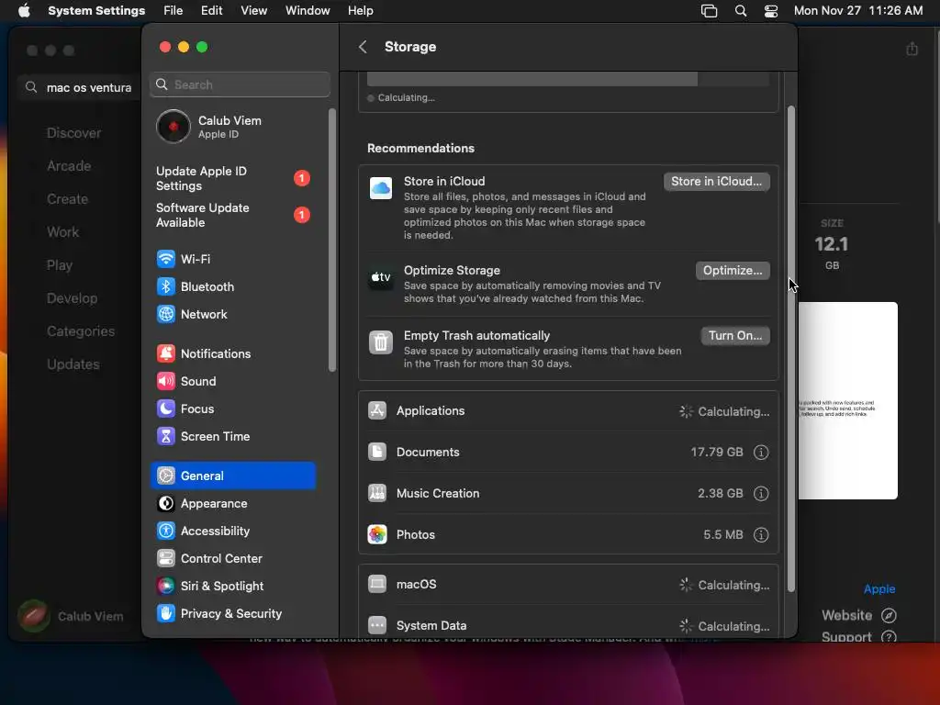This screenshot has width=940, height=705.
Task: Click the Trash icon in Recommendations
Action: tap(381, 343)
